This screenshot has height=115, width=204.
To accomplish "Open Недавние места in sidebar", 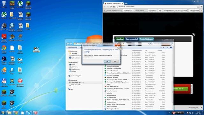I will click(x=75, y=56).
